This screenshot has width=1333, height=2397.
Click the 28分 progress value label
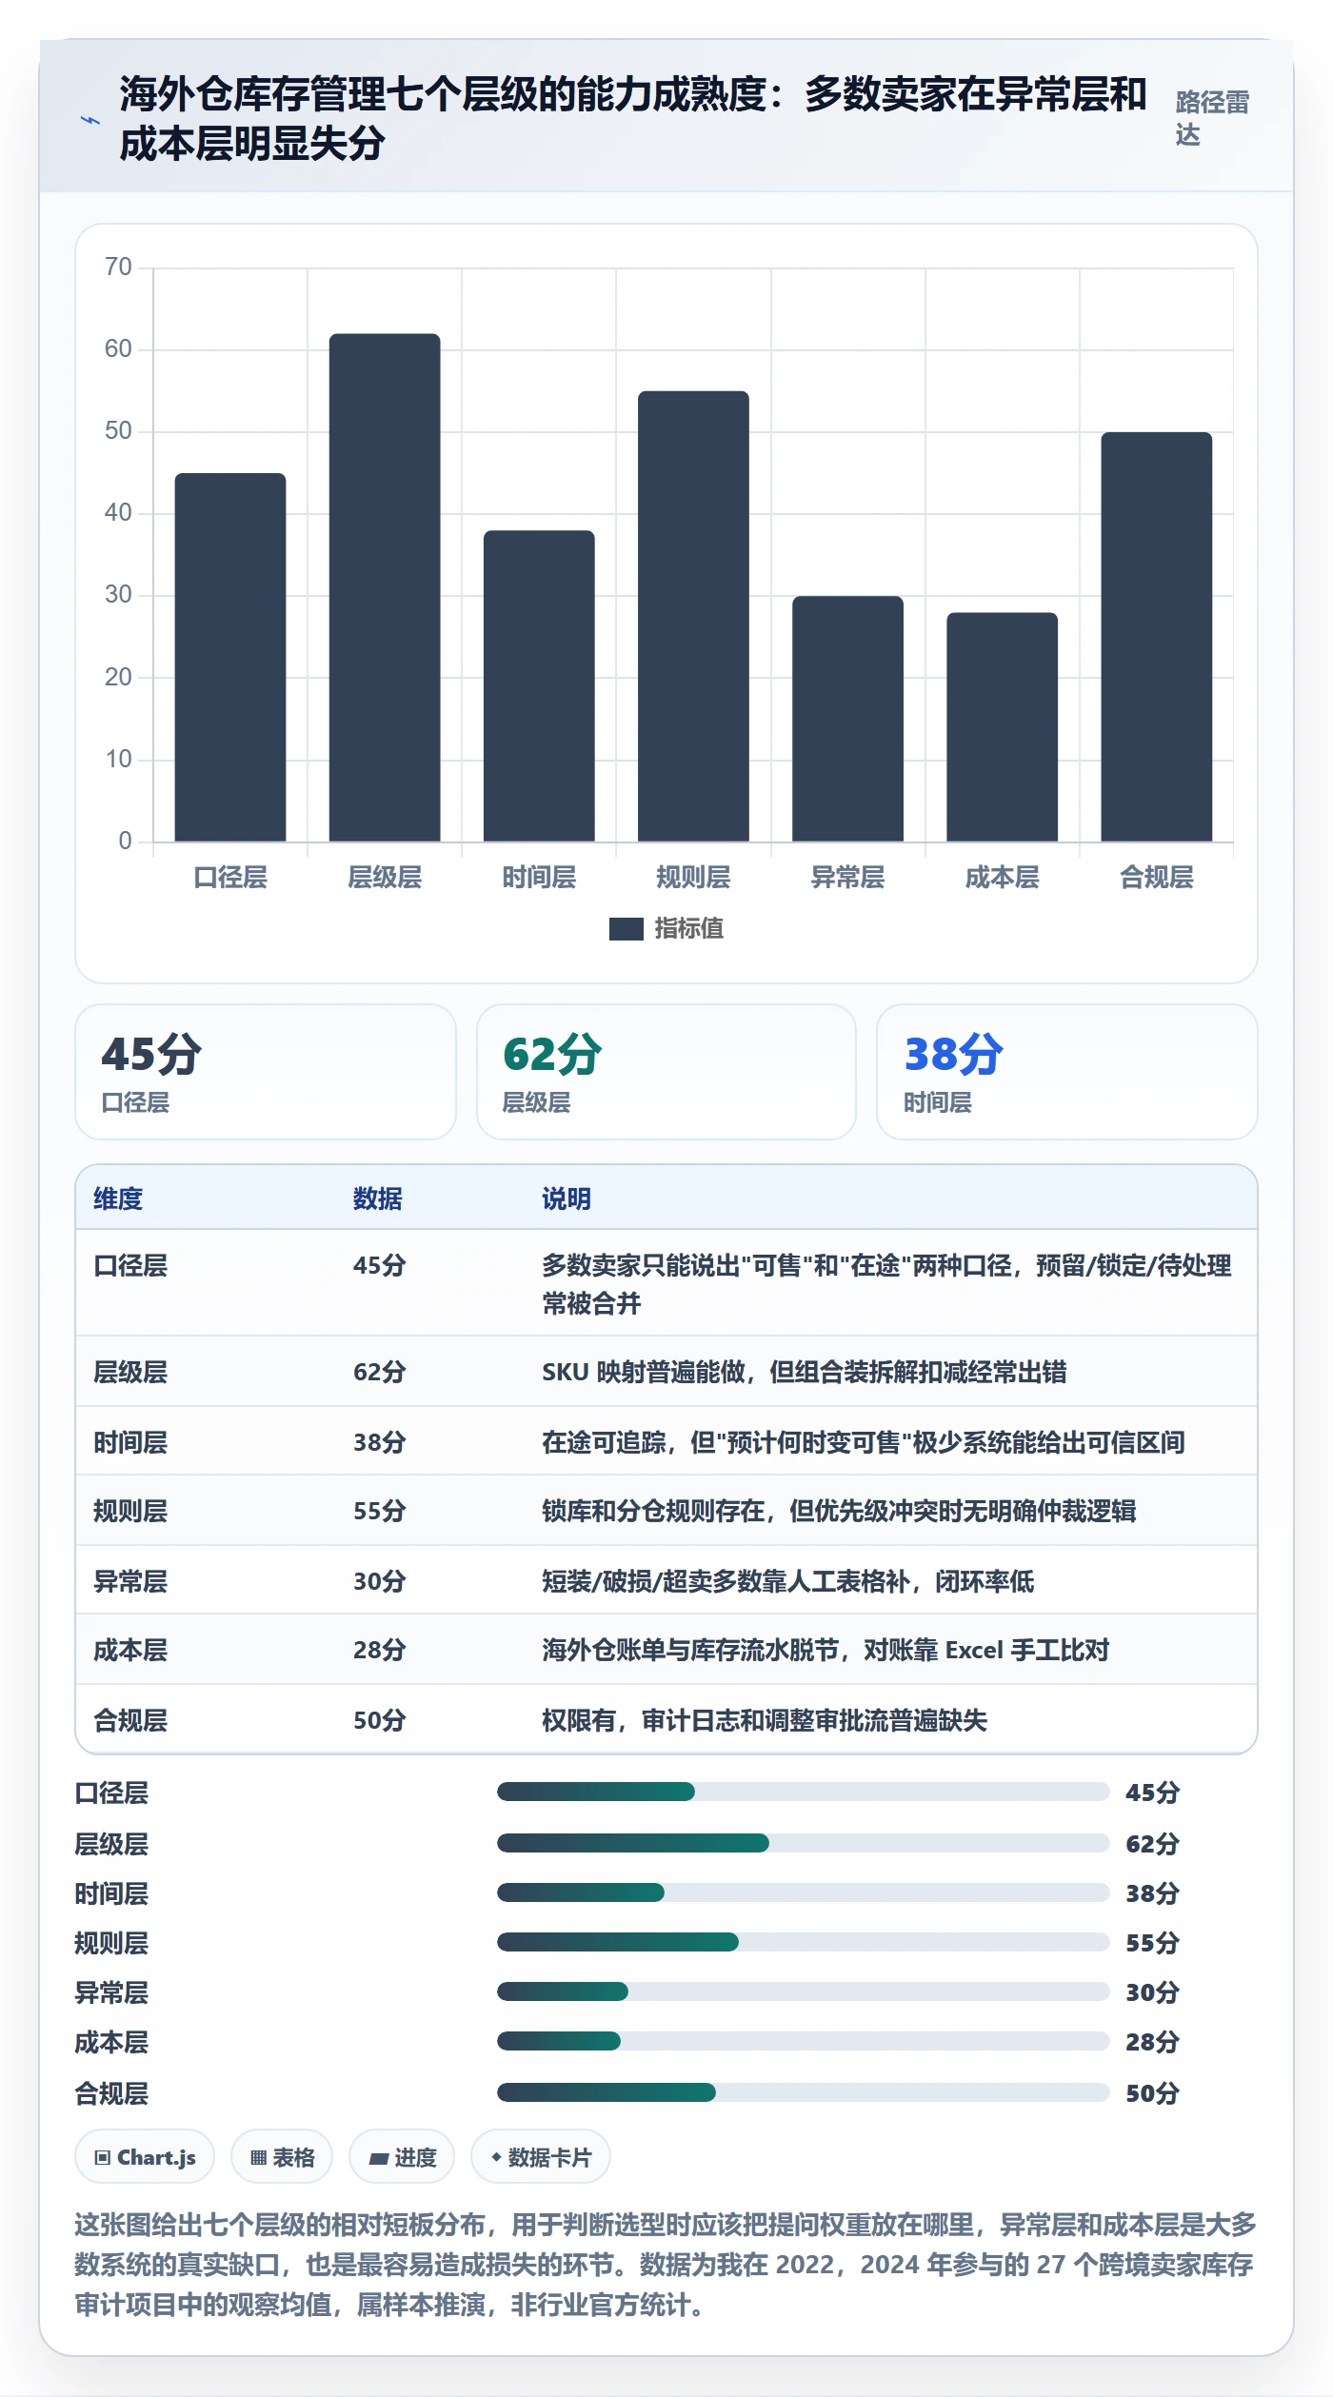coord(1152,2042)
